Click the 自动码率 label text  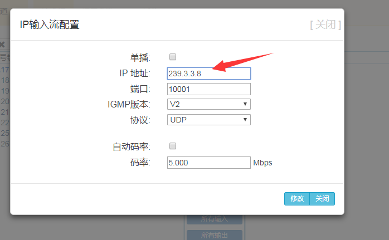coord(132,147)
